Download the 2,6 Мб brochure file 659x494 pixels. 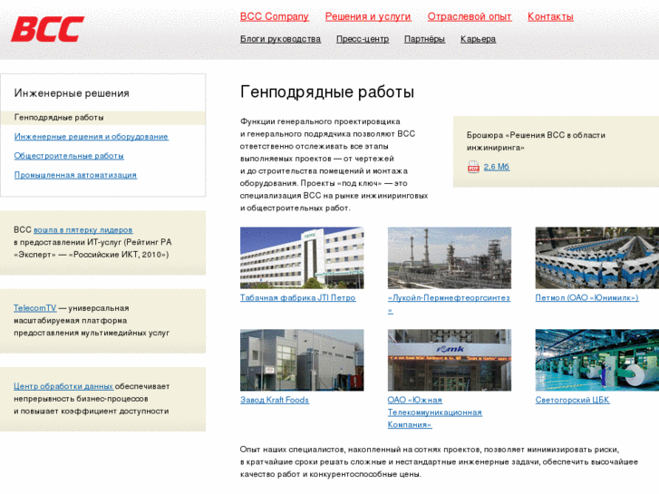pos(497,167)
